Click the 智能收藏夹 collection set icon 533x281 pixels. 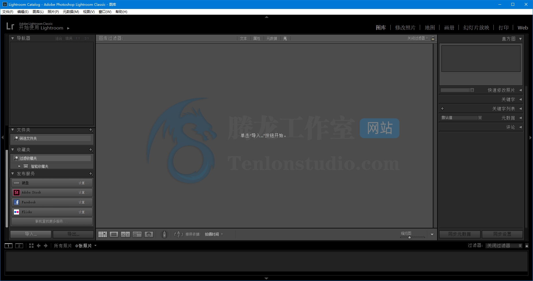coord(26,166)
